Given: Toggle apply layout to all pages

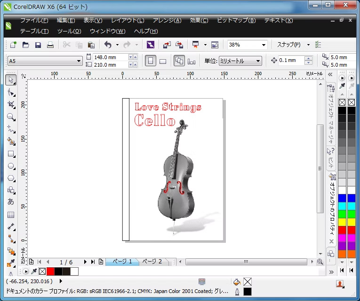Looking at the screenshot, I should (x=179, y=61).
